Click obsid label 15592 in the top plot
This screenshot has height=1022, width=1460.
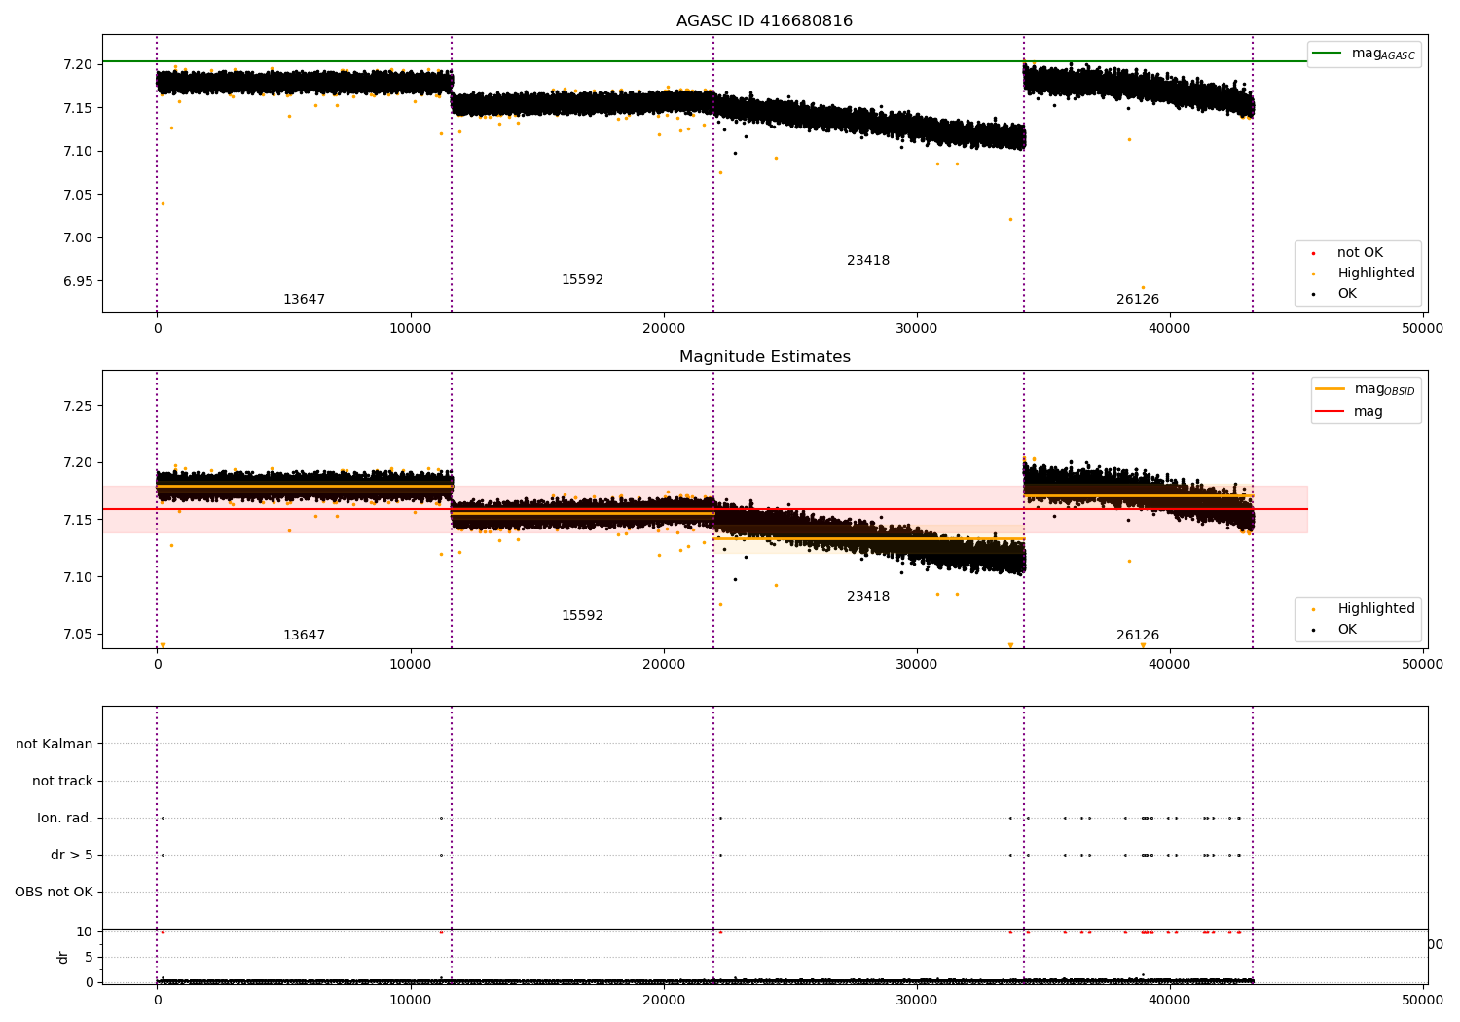tap(582, 280)
